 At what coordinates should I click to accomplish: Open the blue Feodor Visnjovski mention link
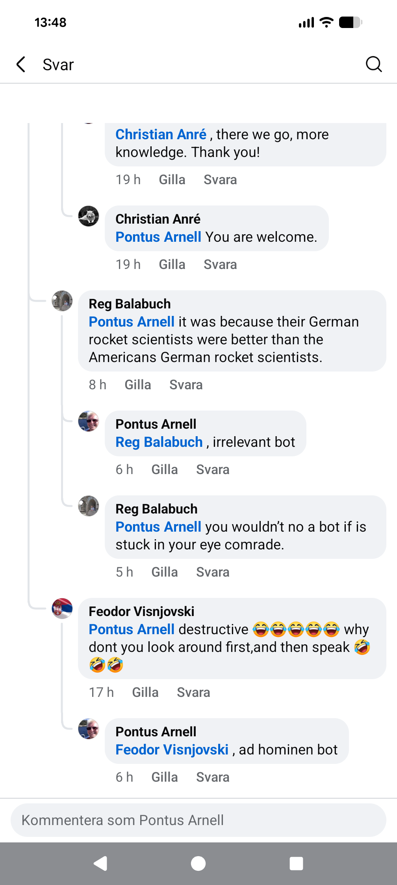click(x=172, y=749)
